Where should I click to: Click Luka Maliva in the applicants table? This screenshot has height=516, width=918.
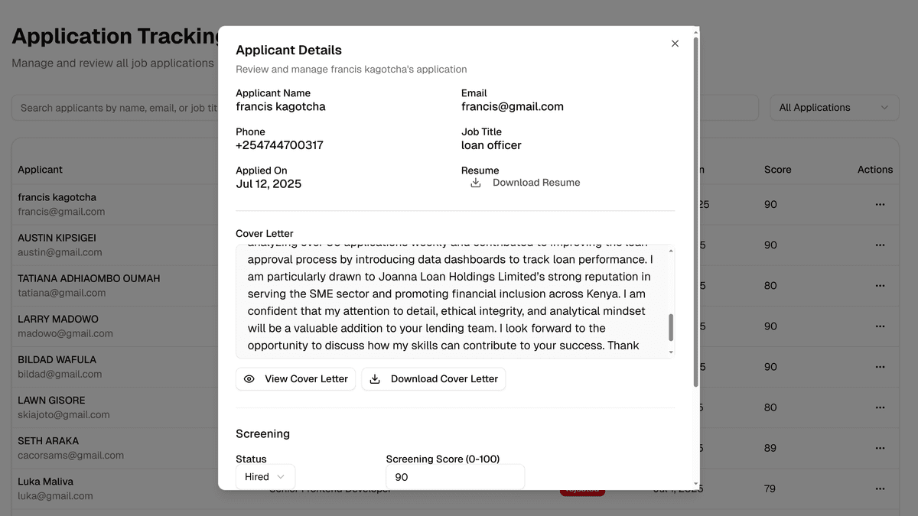coord(46,482)
